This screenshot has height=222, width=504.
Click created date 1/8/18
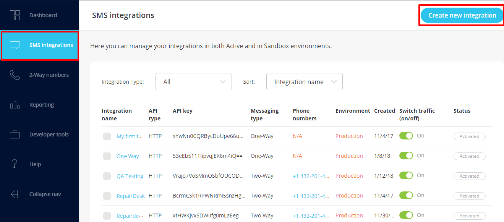[x=382, y=156]
